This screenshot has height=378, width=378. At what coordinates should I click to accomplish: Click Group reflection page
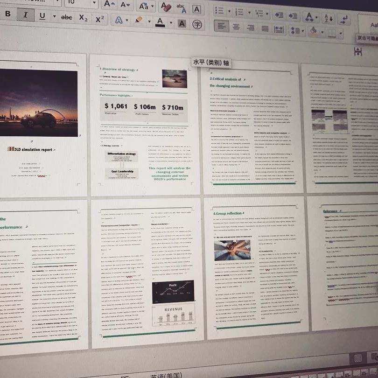click(257, 267)
